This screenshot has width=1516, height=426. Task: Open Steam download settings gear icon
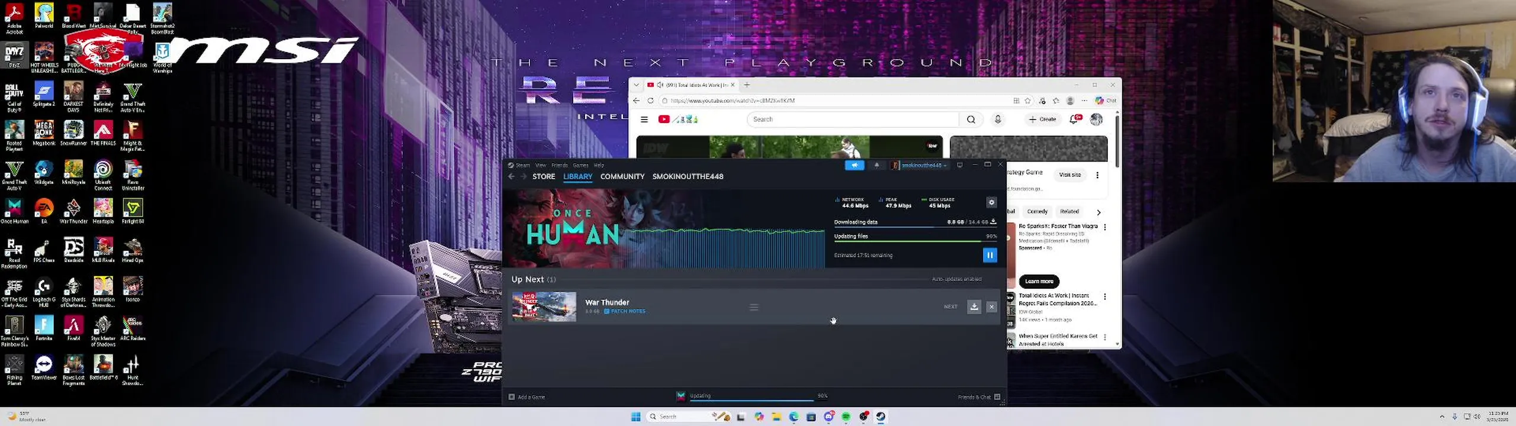click(x=991, y=202)
